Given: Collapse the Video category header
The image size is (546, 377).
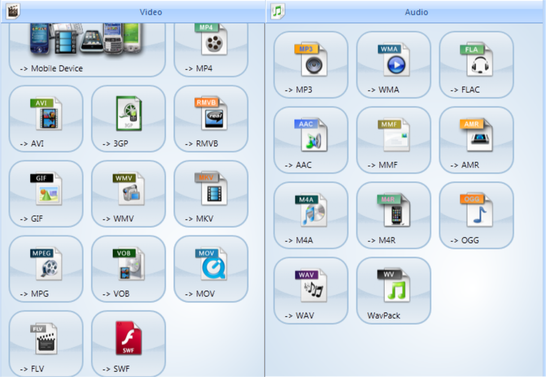Looking at the screenshot, I should [133, 12].
